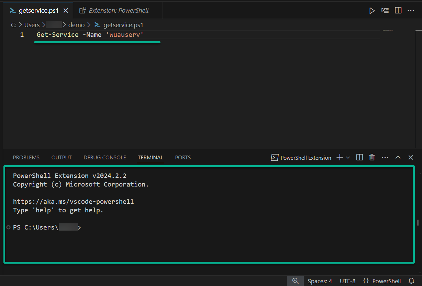
Task: Click the PowerShell Extension terminal label
Action: tap(301, 158)
